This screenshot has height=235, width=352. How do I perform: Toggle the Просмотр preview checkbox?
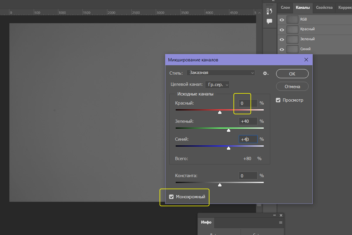(278, 100)
